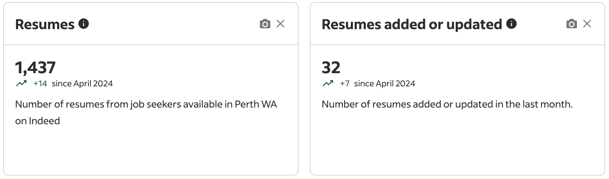Click the info icon beside Resumes title
The height and width of the screenshot is (179, 609).
click(x=84, y=24)
